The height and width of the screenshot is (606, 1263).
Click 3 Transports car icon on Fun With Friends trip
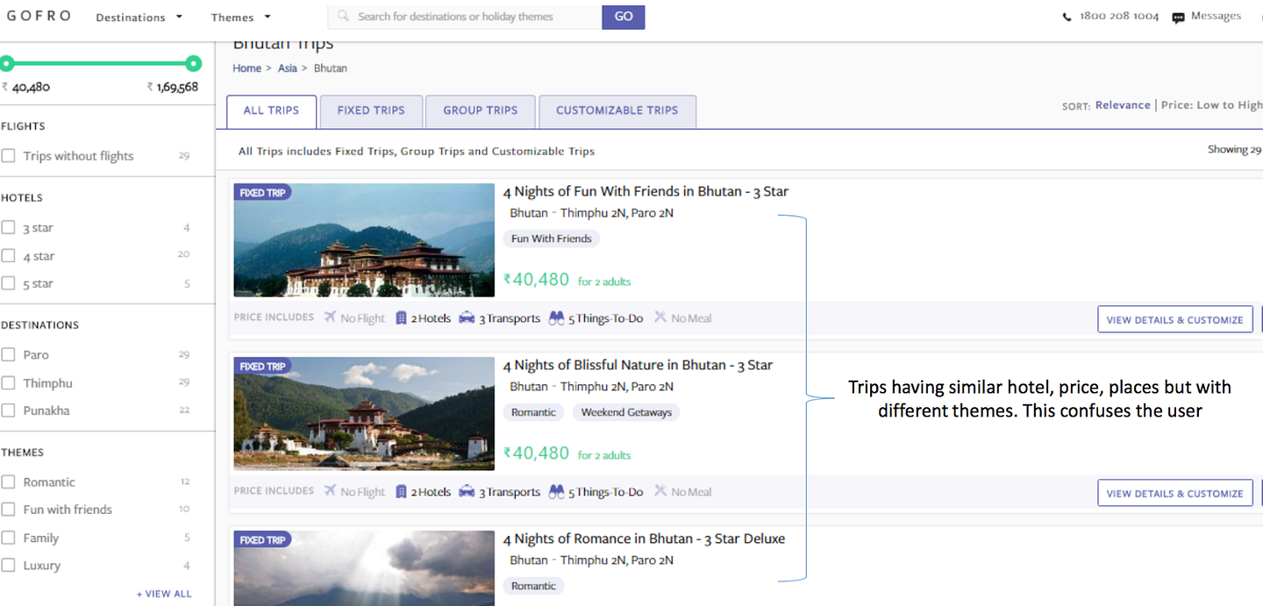tap(467, 317)
